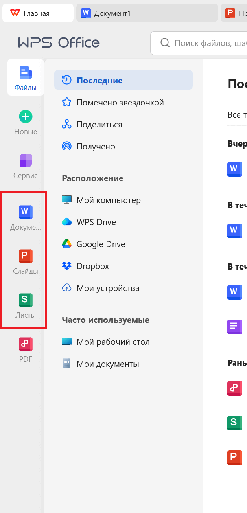The image size is (247, 513).
Task: Click the green Новые plus icon
Action: [26, 117]
